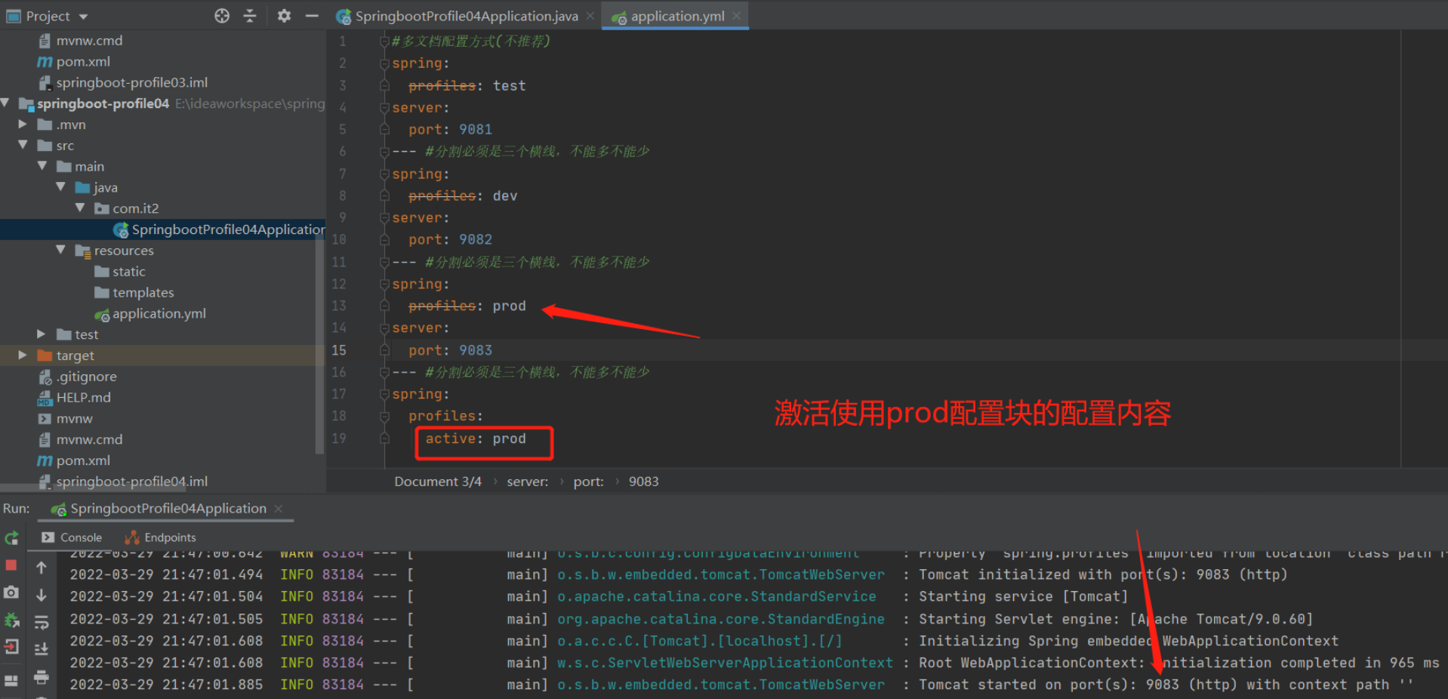Collapse the java folder

click(x=61, y=187)
